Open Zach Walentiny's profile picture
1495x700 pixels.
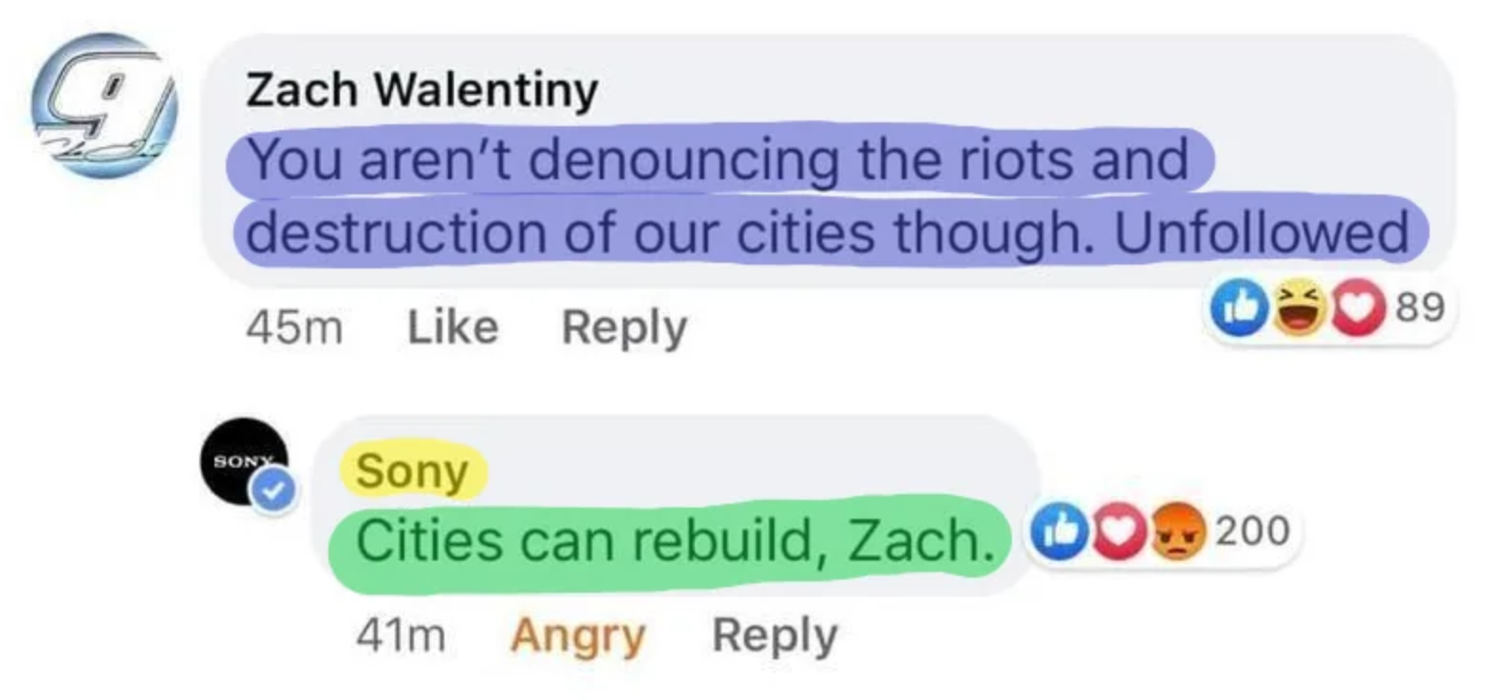click(103, 105)
